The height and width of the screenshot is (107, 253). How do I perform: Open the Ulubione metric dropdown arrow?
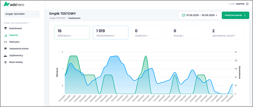pos(148,36)
